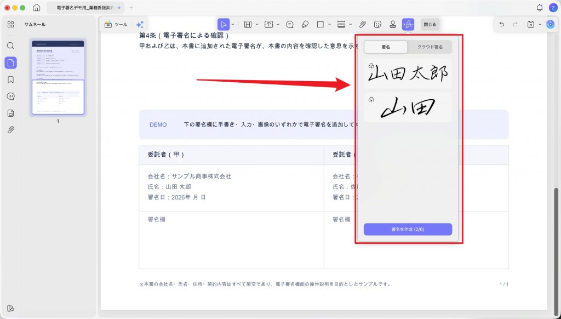Expand the save options dropdown arrow
Image resolution: width=561 pixels, height=319 pixels.
tap(540, 24)
